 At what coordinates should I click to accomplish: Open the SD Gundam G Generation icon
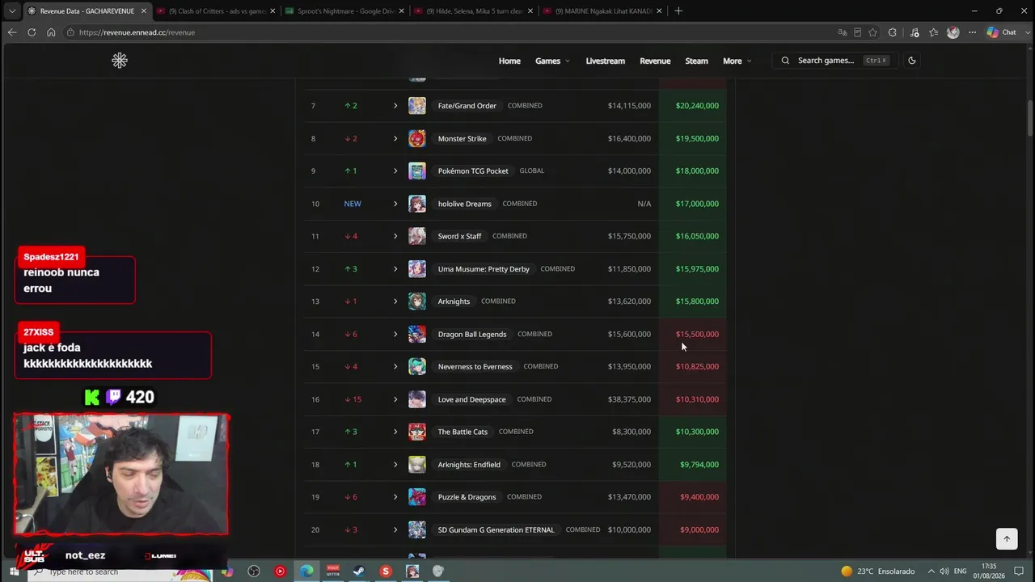coord(417,530)
